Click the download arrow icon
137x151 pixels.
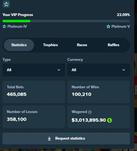(x=49, y=139)
